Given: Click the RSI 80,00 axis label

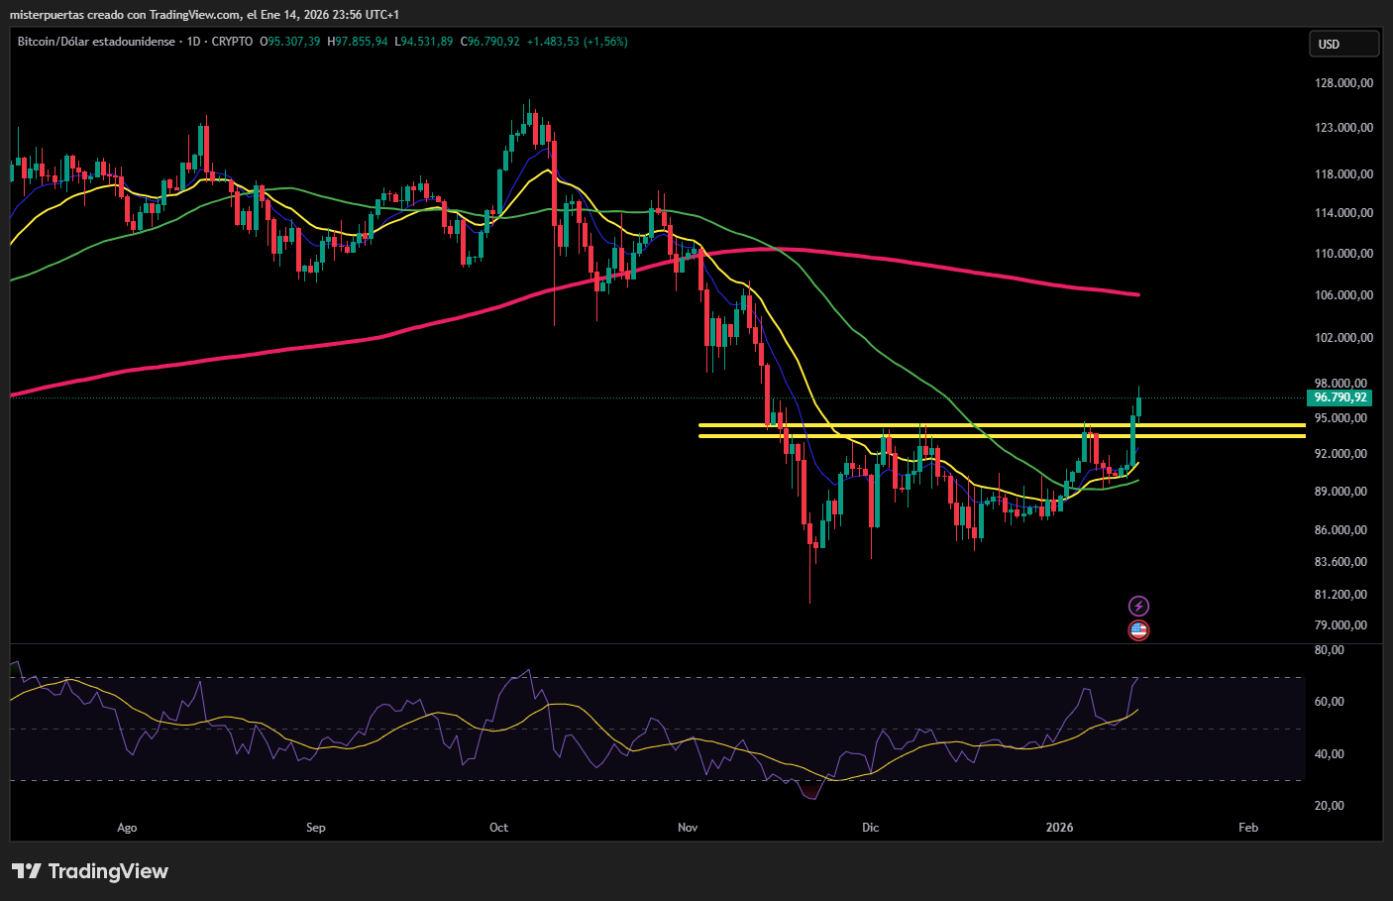Looking at the screenshot, I should [1329, 650].
